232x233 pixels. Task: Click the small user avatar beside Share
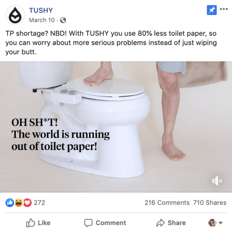tap(212, 223)
